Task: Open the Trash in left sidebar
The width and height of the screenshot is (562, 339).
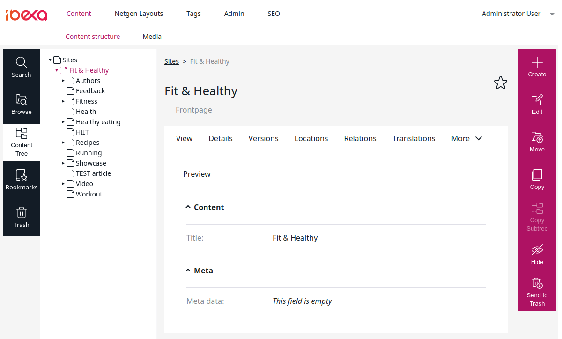Action: tap(21, 218)
